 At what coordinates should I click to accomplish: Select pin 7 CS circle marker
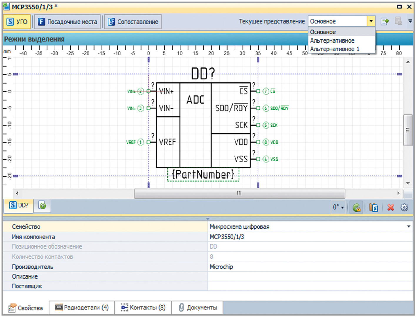tap(266, 91)
